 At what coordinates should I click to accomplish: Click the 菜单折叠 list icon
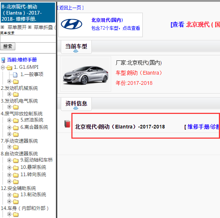[30, 27]
